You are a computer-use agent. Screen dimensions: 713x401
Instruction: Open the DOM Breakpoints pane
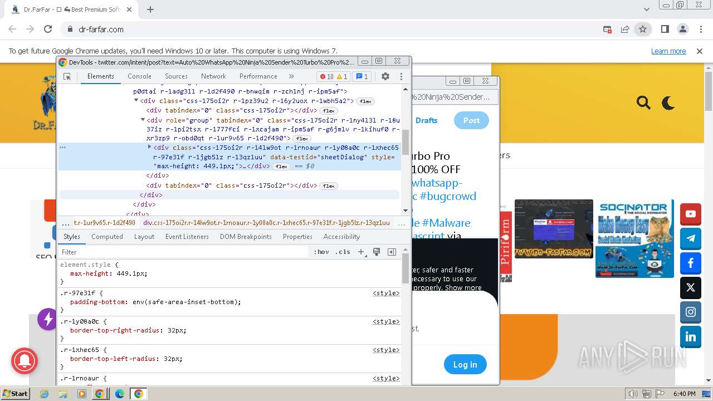246,237
